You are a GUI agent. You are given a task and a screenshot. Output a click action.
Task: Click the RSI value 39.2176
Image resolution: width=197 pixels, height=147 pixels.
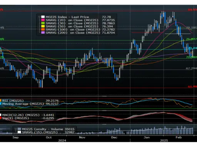tap(52, 101)
